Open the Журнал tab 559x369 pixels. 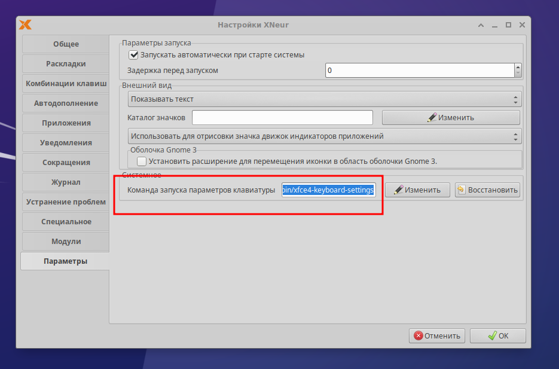[x=65, y=182]
